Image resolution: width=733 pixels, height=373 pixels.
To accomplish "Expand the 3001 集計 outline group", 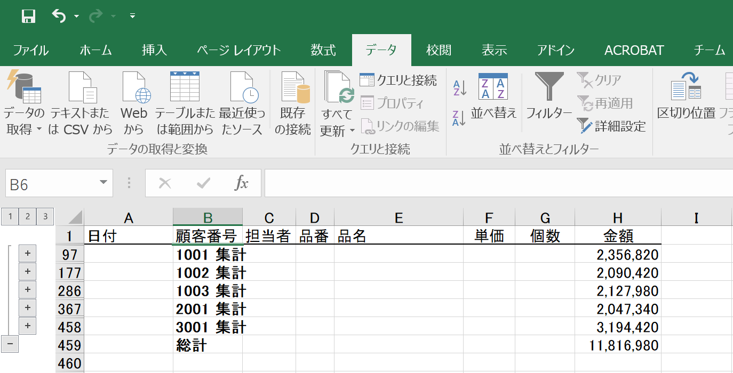I will [x=27, y=326].
